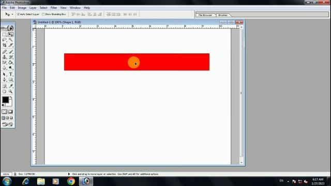331x186 pixels.
Task: Open Windows Media Player from taskbar
Action: pos(56,181)
